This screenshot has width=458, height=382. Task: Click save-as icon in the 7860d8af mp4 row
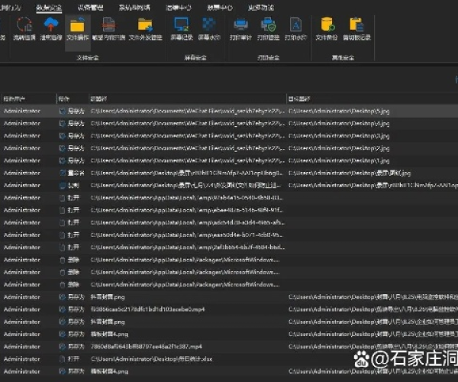tap(63, 347)
